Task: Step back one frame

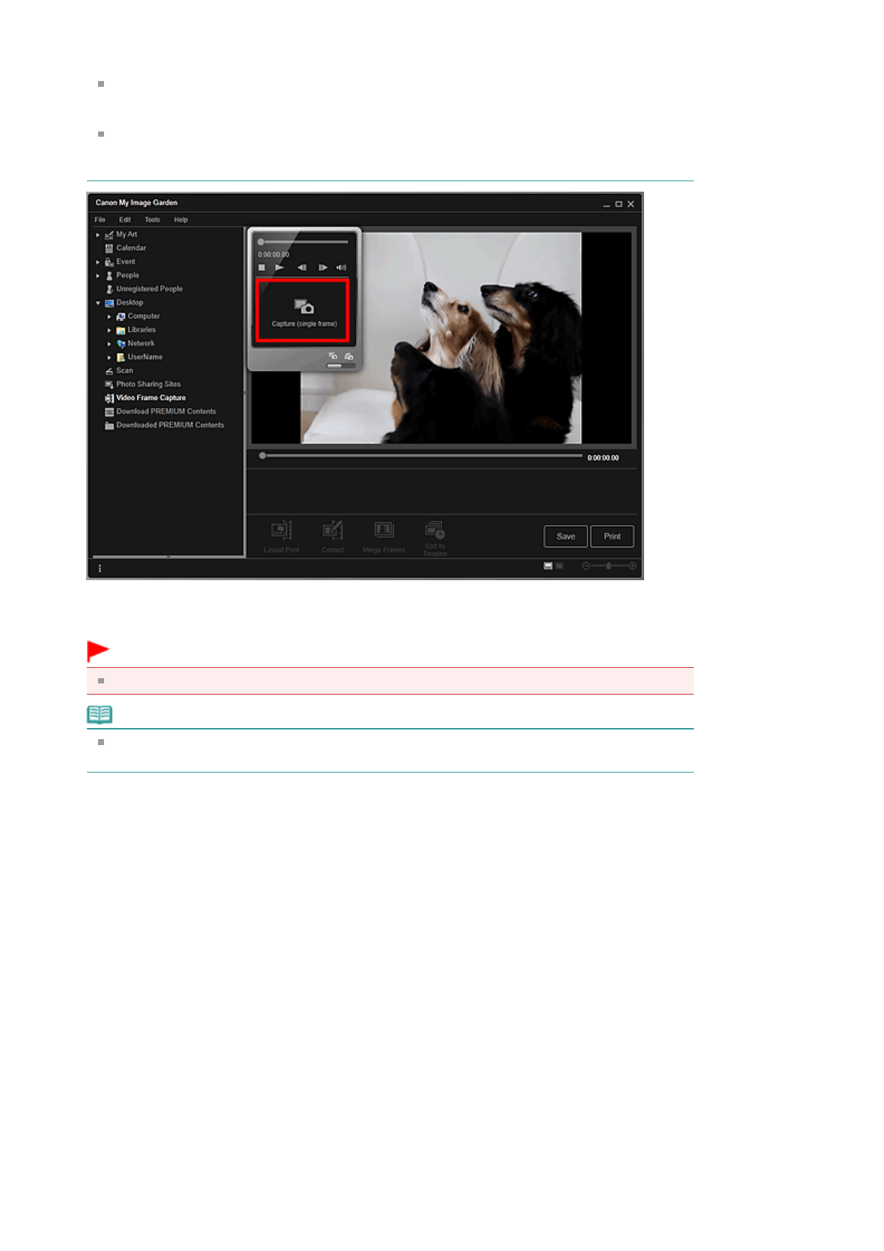Action: (302, 267)
